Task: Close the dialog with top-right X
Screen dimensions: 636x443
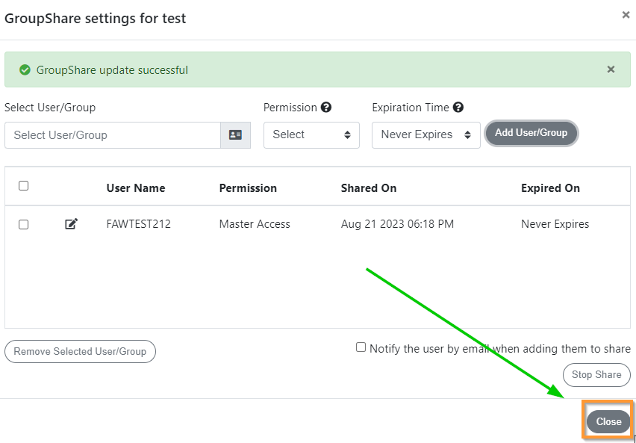Action: [x=626, y=15]
